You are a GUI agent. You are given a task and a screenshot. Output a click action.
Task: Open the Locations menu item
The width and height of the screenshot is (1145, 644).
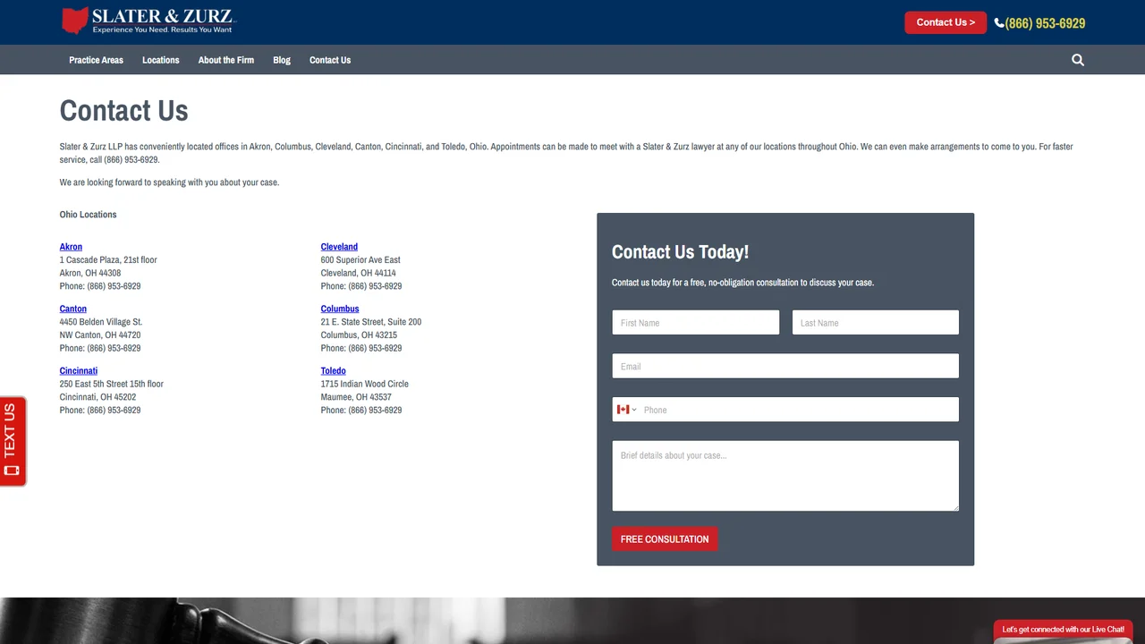(x=161, y=60)
